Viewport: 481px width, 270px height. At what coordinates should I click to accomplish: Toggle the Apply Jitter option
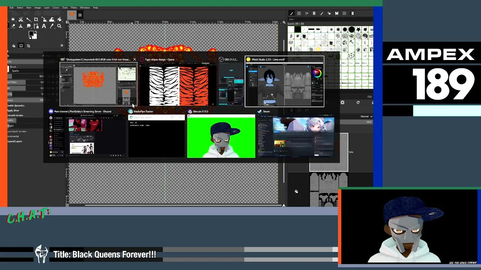coord(14,110)
